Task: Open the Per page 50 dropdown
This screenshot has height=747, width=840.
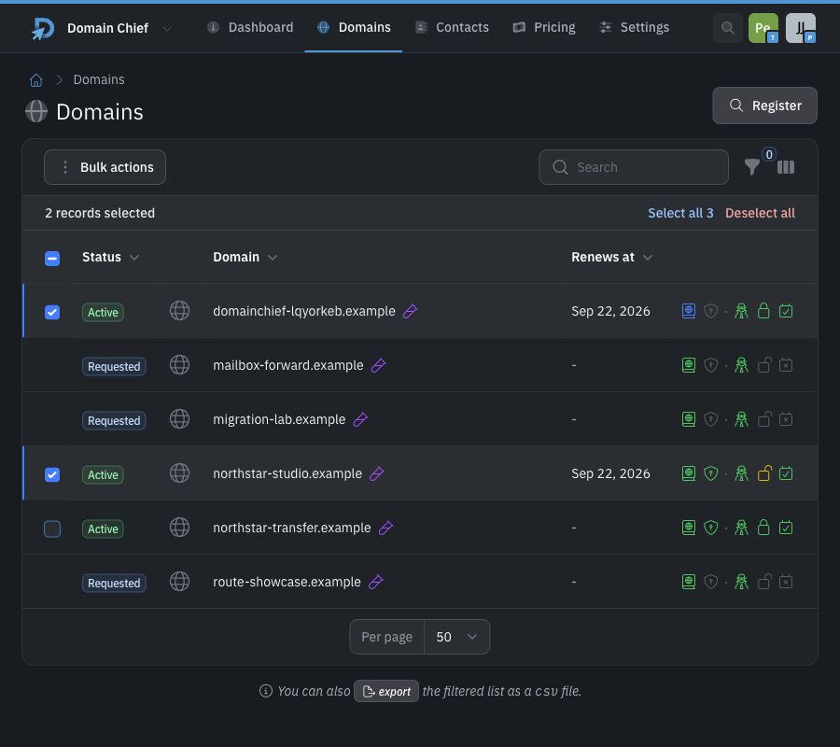Action: [456, 637]
